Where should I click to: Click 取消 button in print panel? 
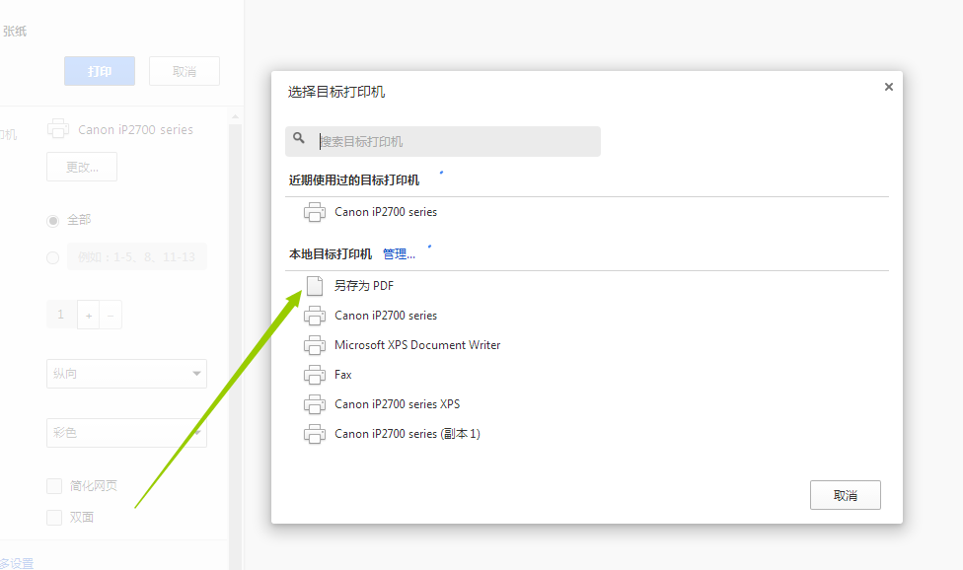coord(185,71)
